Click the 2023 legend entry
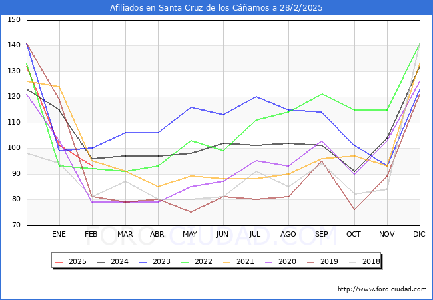 click(155, 261)
